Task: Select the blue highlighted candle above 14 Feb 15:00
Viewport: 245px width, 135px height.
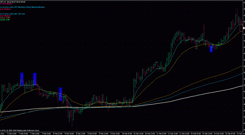Action: pos(211,49)
